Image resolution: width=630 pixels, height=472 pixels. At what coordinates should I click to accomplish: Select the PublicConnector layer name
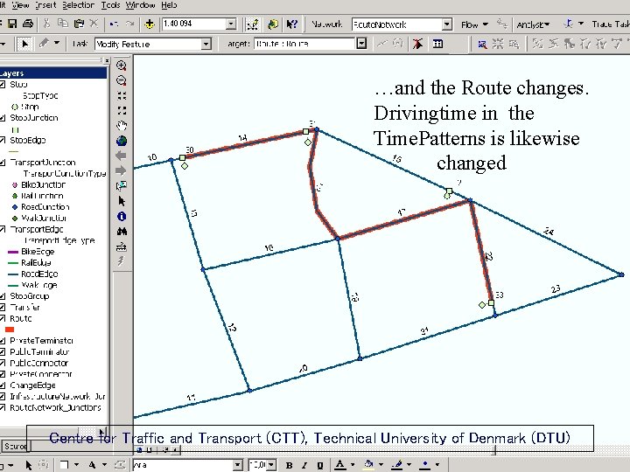pyautogui.click(x=39, y=364)
